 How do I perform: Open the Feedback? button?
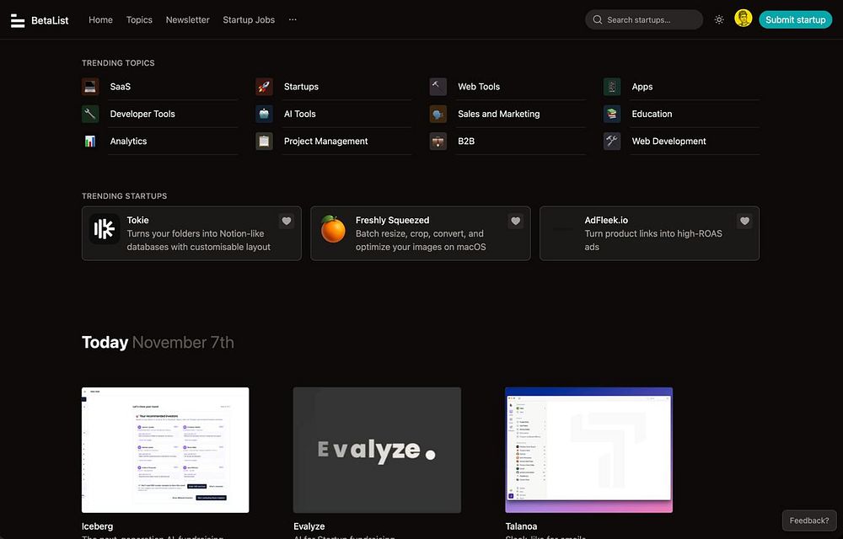point(809,520)
